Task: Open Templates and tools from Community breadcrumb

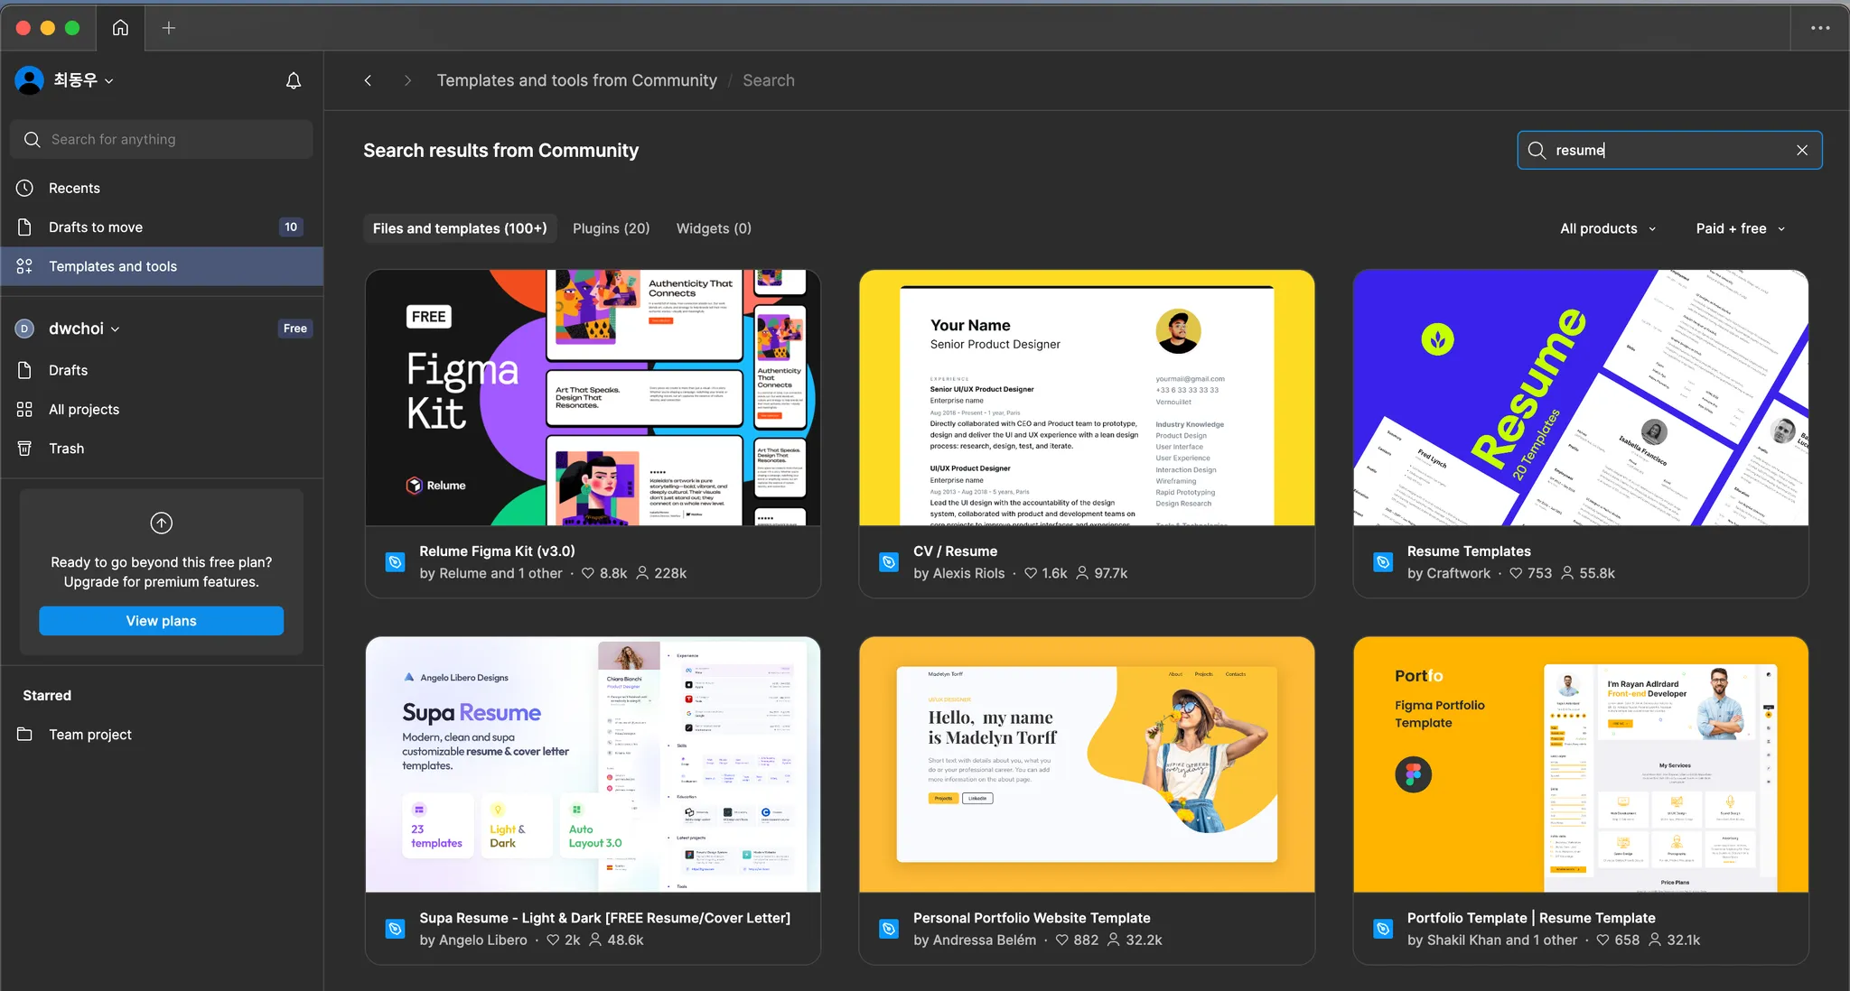Action: 576,80
